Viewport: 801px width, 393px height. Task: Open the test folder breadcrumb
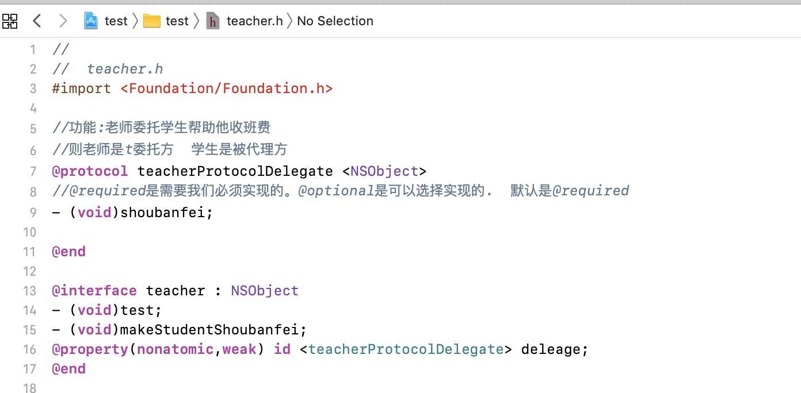[177, 21]
